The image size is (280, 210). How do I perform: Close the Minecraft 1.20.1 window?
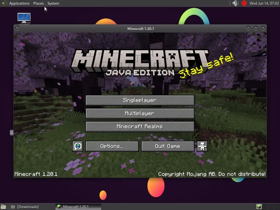click(x=263, y=28)
